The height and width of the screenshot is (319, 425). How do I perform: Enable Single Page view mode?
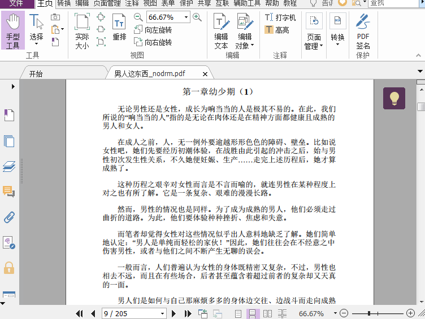238,313
